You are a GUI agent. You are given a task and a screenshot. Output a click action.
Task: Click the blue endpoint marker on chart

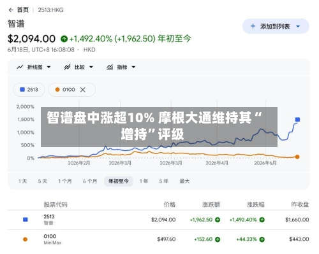297,120
